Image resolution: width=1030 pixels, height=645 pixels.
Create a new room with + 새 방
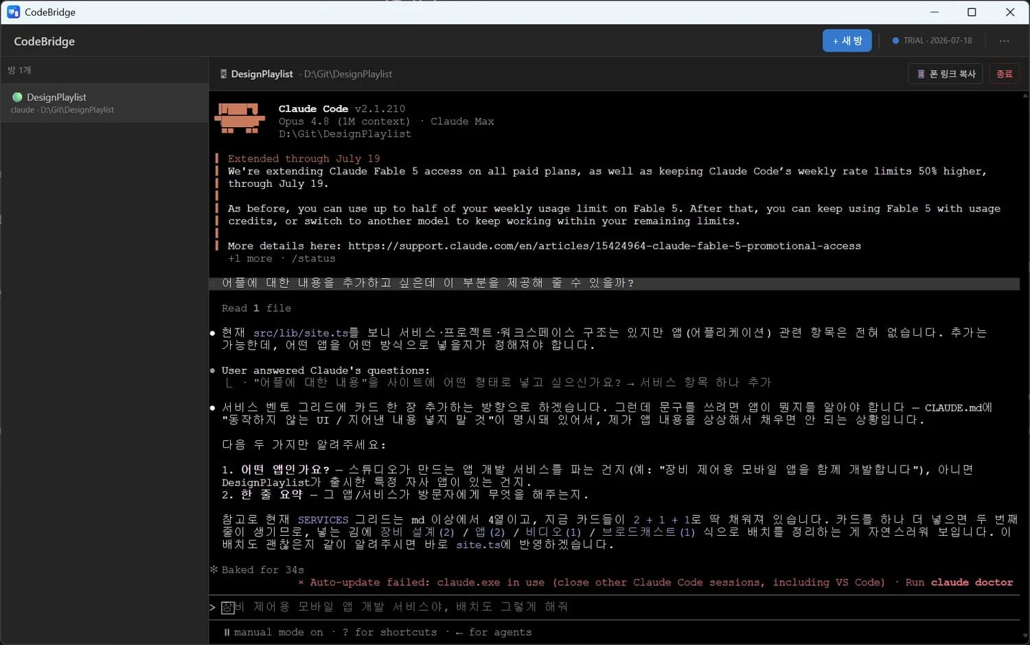[847, 41]
